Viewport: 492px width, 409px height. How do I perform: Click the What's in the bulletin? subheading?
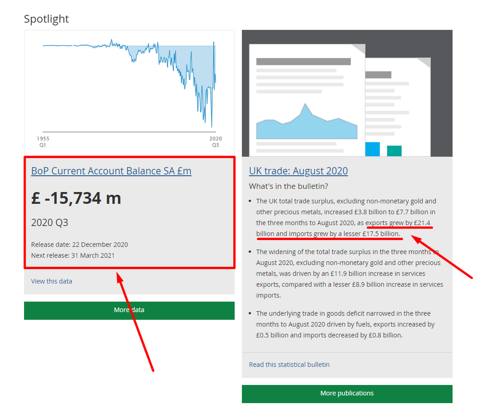coord(289,186)
